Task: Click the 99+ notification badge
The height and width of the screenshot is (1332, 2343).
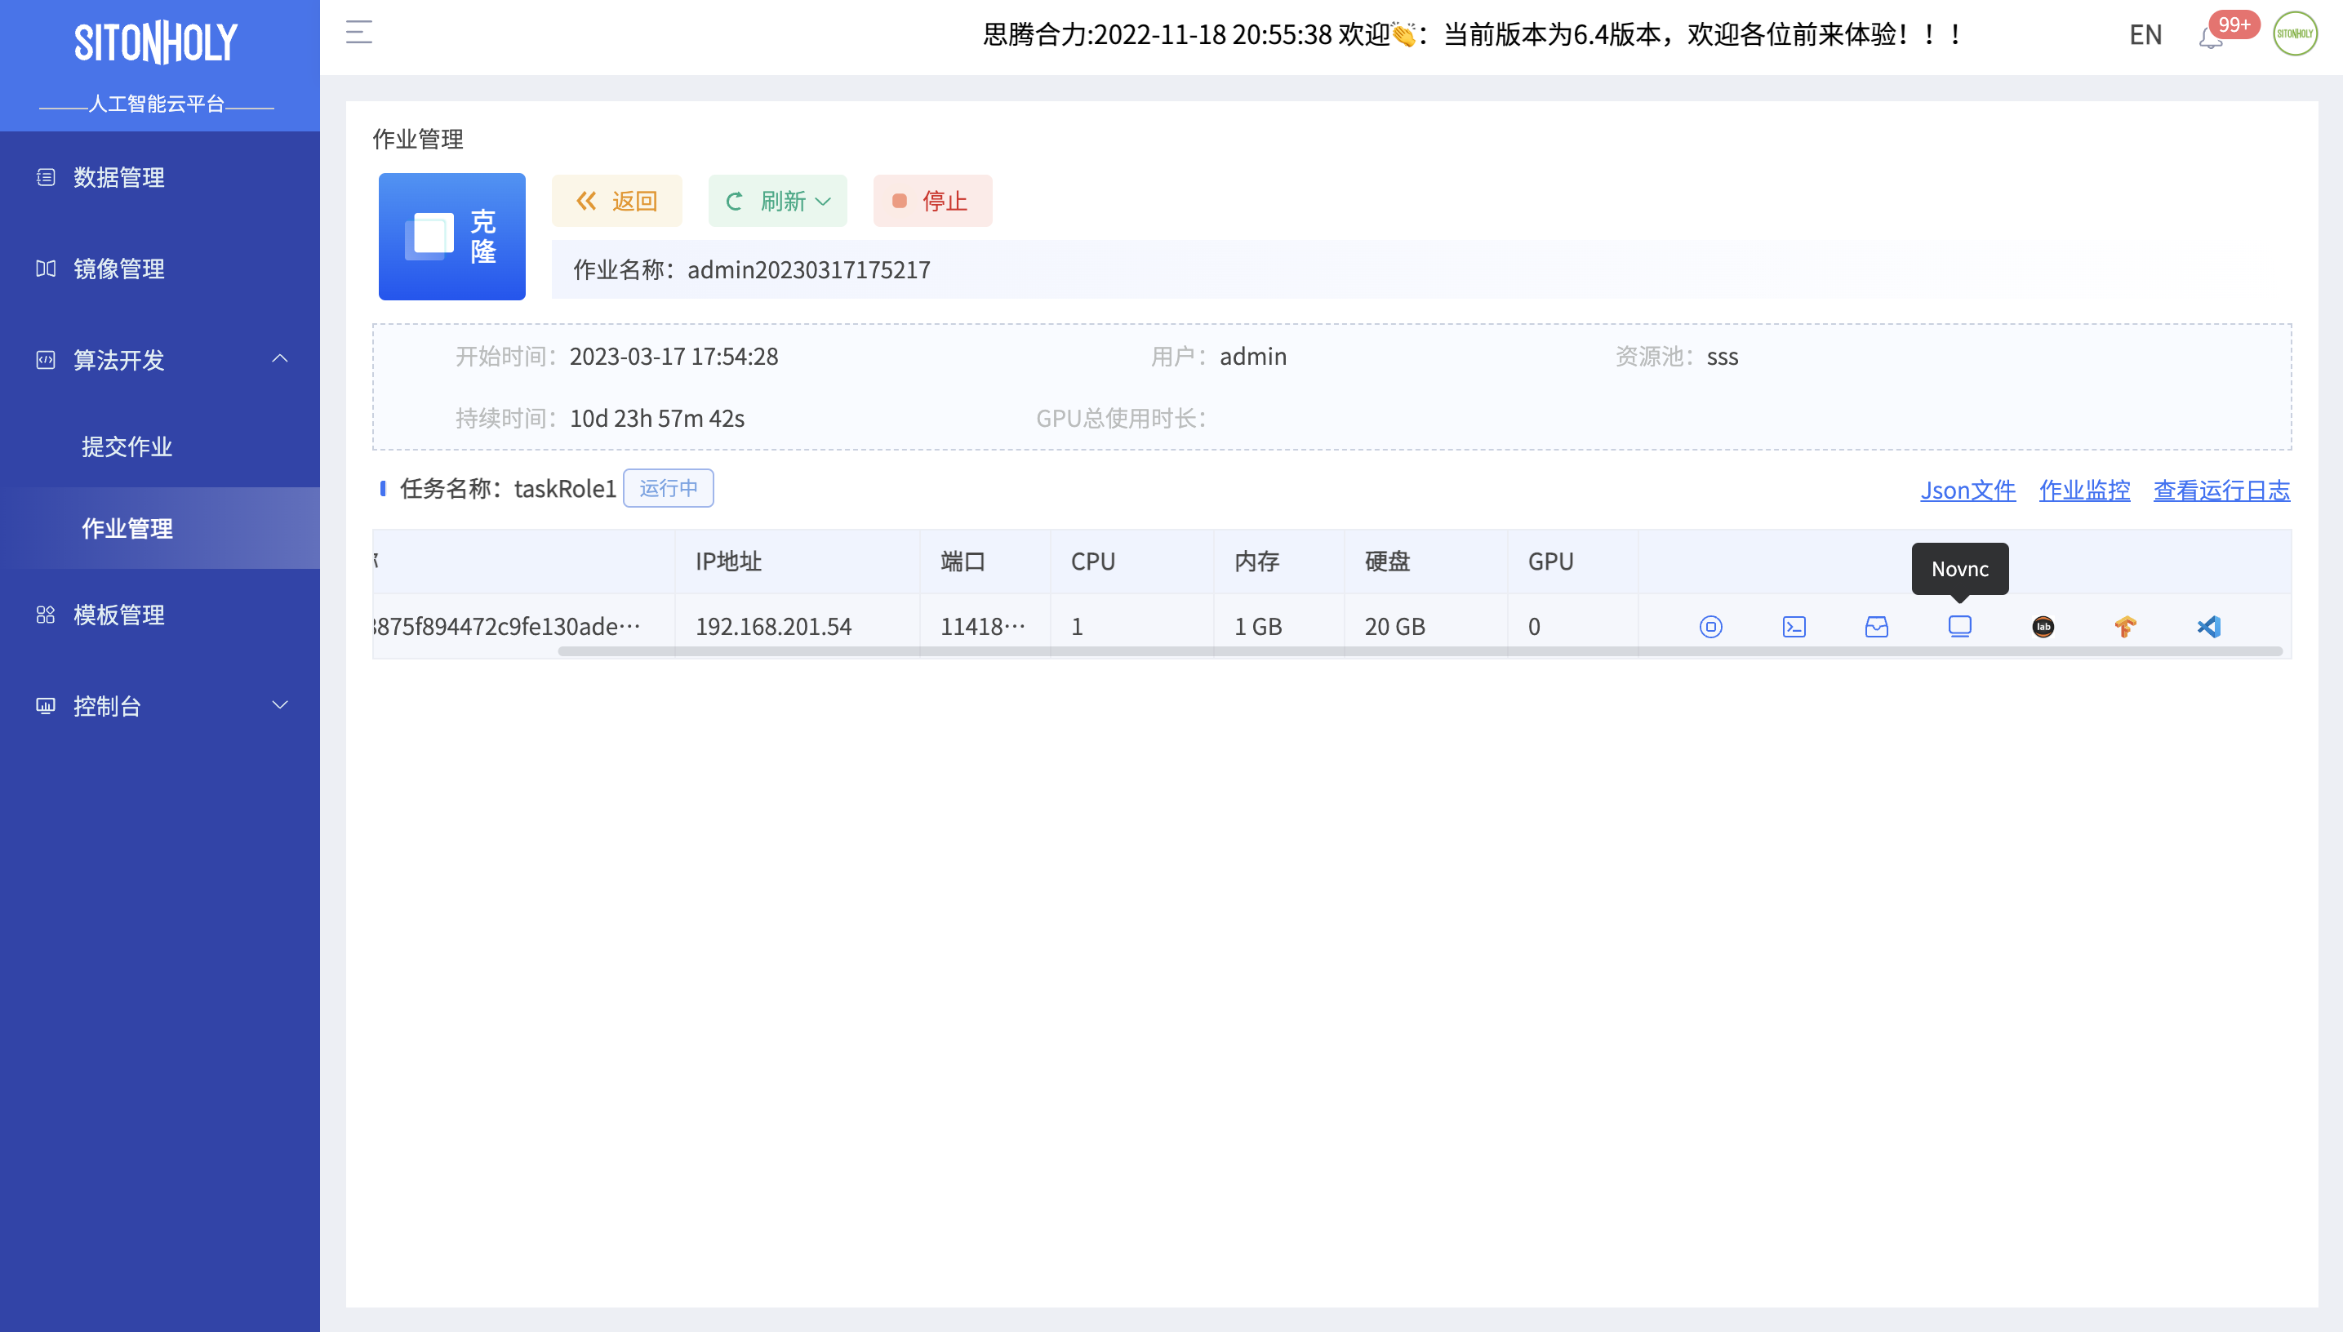Action: click(x=2234, y=24)
